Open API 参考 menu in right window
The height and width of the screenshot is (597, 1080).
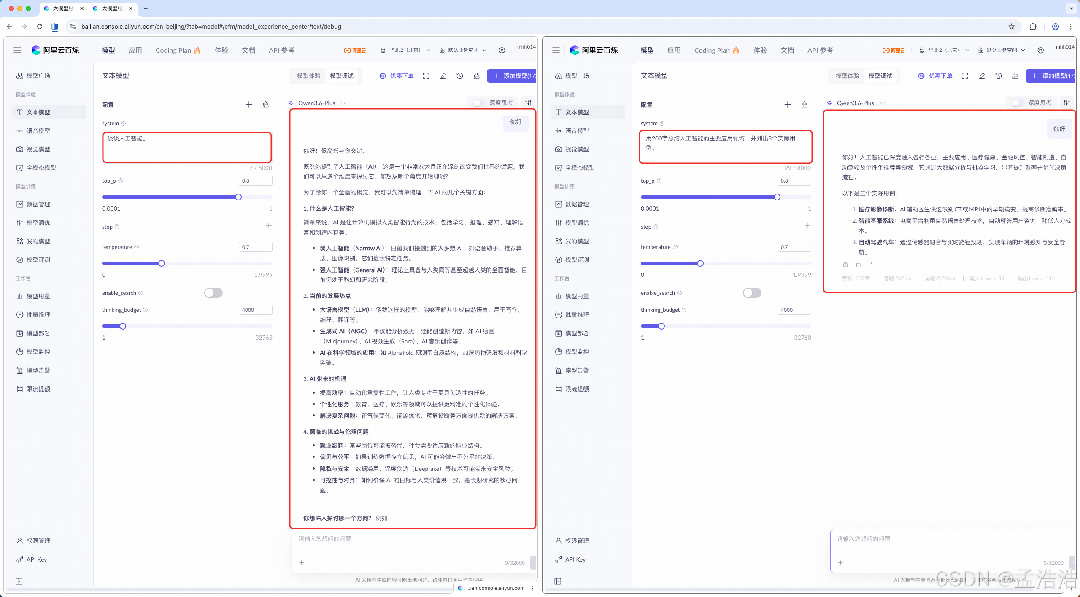click(x=820, y=50)
